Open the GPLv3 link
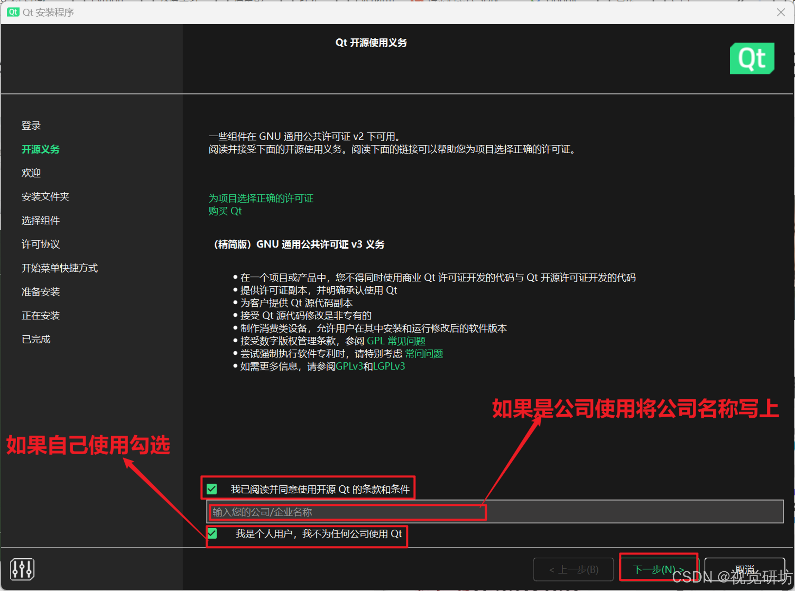The height and width of the screenshot is (591, 795). pos(349,366)
